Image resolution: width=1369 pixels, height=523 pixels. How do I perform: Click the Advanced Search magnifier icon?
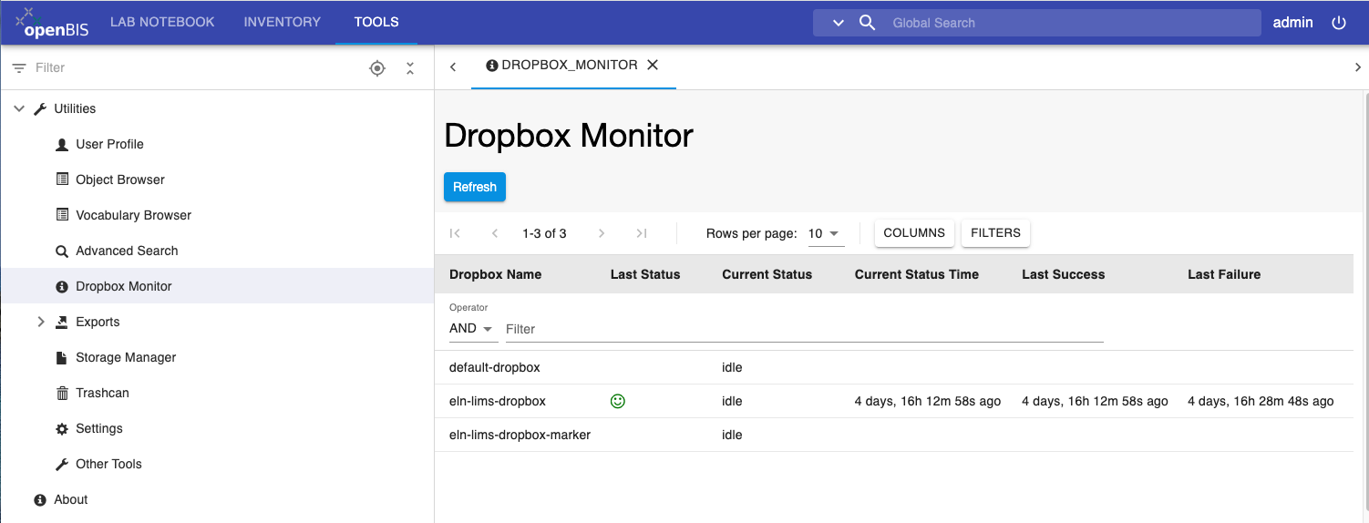[x=62, y=251]
